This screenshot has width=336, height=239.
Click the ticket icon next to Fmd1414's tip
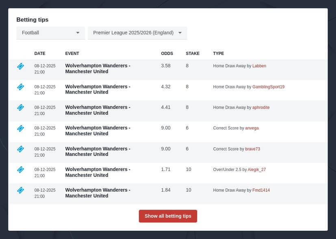(20, 191)
